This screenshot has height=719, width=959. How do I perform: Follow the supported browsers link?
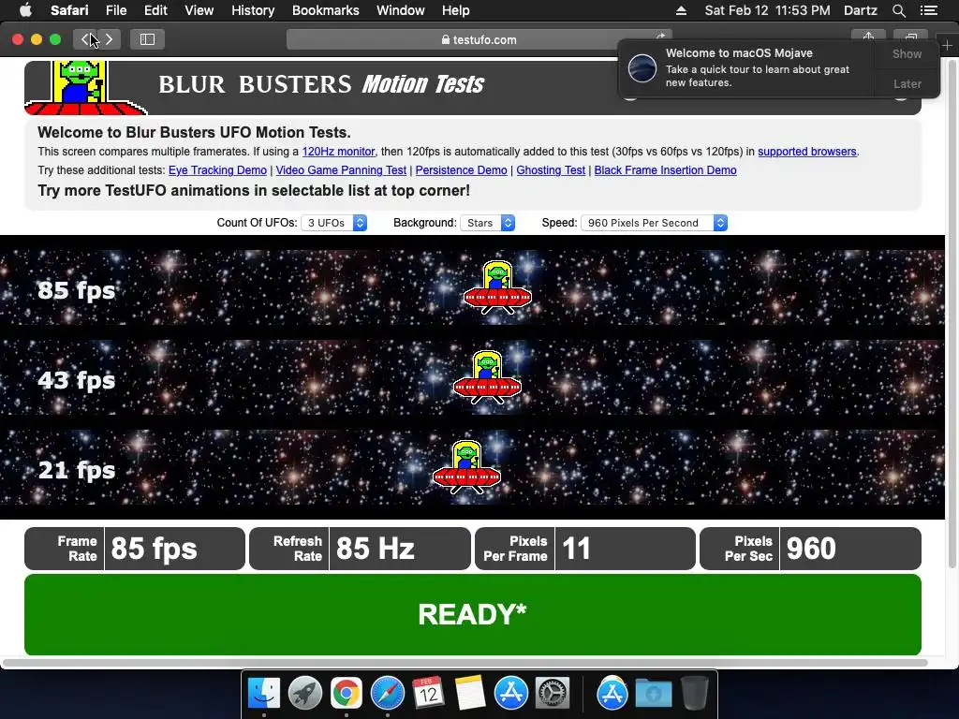[x=806, y=152]
